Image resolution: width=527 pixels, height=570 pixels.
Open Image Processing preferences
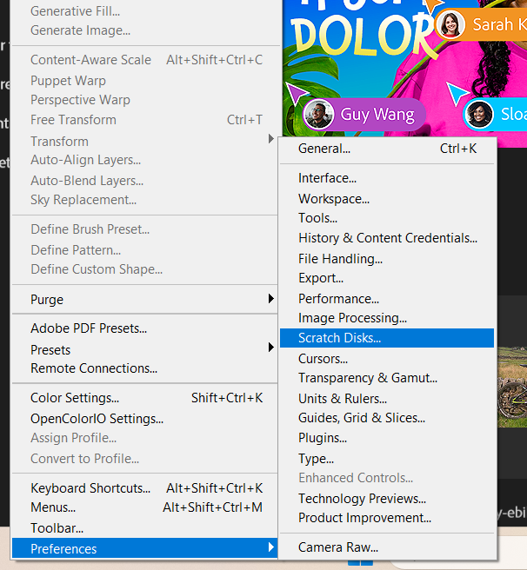tap(386, 318)
